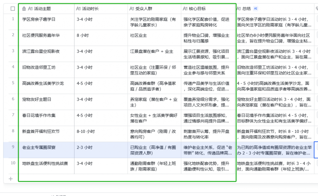This screenshot has width=318, height=196.
Task: Select cell 地铁盘生活便利性挑战赛
Action: tap(47, 166)
